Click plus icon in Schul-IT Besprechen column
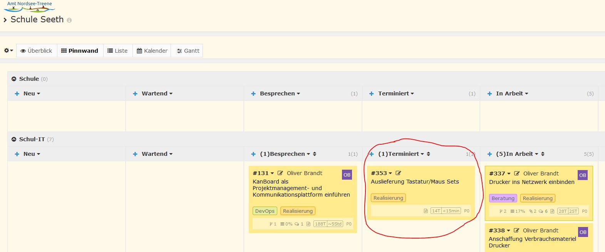 coord(253,154)
